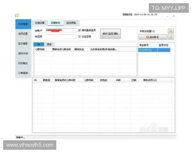Click the 已转 column header
The height and width of the screenshot is (153, 192).
134,80
